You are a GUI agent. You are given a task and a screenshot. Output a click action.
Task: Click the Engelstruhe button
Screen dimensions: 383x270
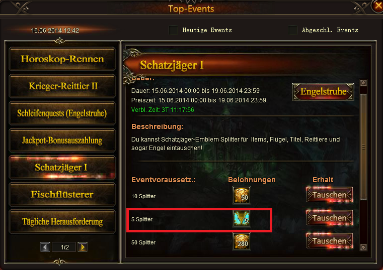pyautogui.click(x=323, y=91)
